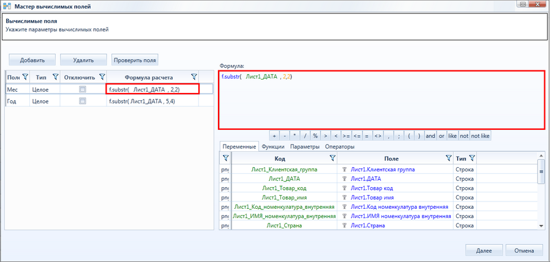Funnel icon beside Лист1.ДАТА
The image size is (551, 262).
coord(345,179)
